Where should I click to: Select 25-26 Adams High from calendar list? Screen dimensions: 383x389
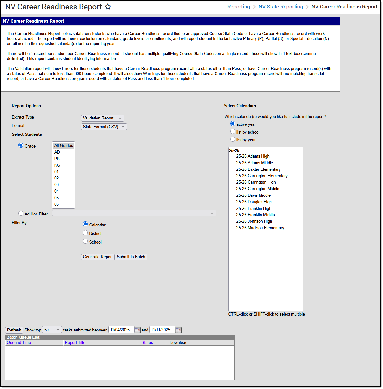(253, 156)
